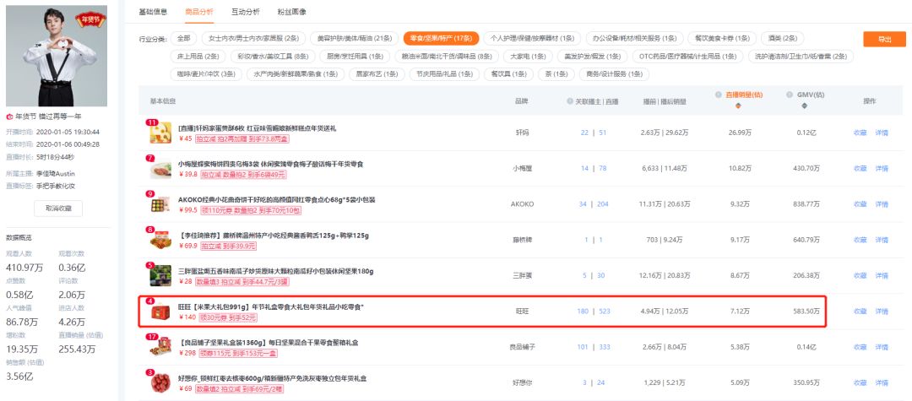The image size is (912, 401).
Task: Filter by 餐饮具 (1条)
Action: pos(509,74)
